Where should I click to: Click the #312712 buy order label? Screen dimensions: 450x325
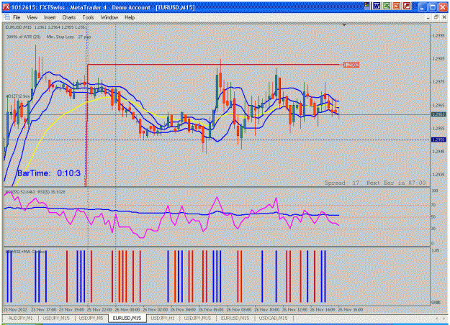click(18, 96)
